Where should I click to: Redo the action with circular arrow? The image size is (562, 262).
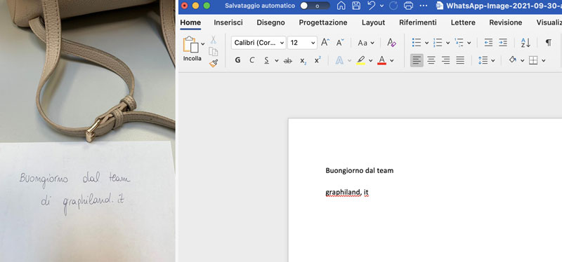393,6
